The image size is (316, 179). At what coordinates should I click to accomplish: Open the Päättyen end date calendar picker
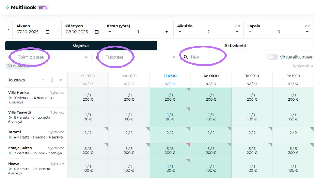click(x=97, y=32)
